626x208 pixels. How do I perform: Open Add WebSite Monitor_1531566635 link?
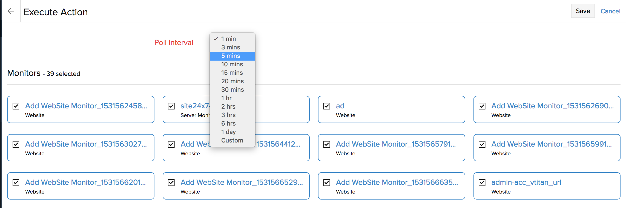[397, 182]
